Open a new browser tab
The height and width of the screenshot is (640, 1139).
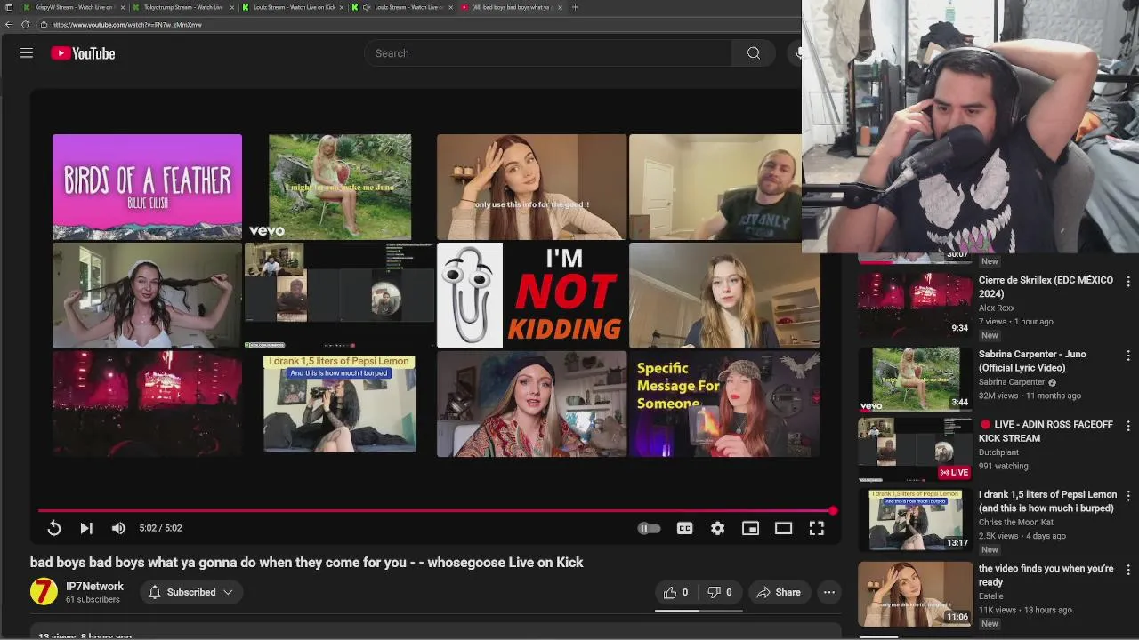click(575, 7)
